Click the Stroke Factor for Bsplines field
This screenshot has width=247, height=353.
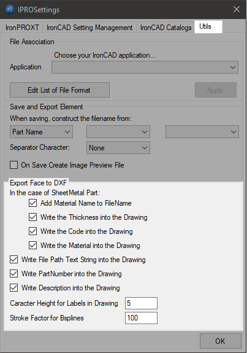141,318
